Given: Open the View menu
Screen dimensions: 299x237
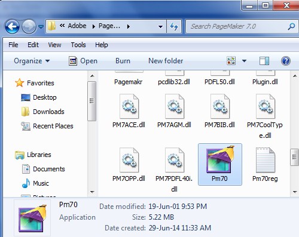Looking at the screenshot, I should (x=54, y=45).
